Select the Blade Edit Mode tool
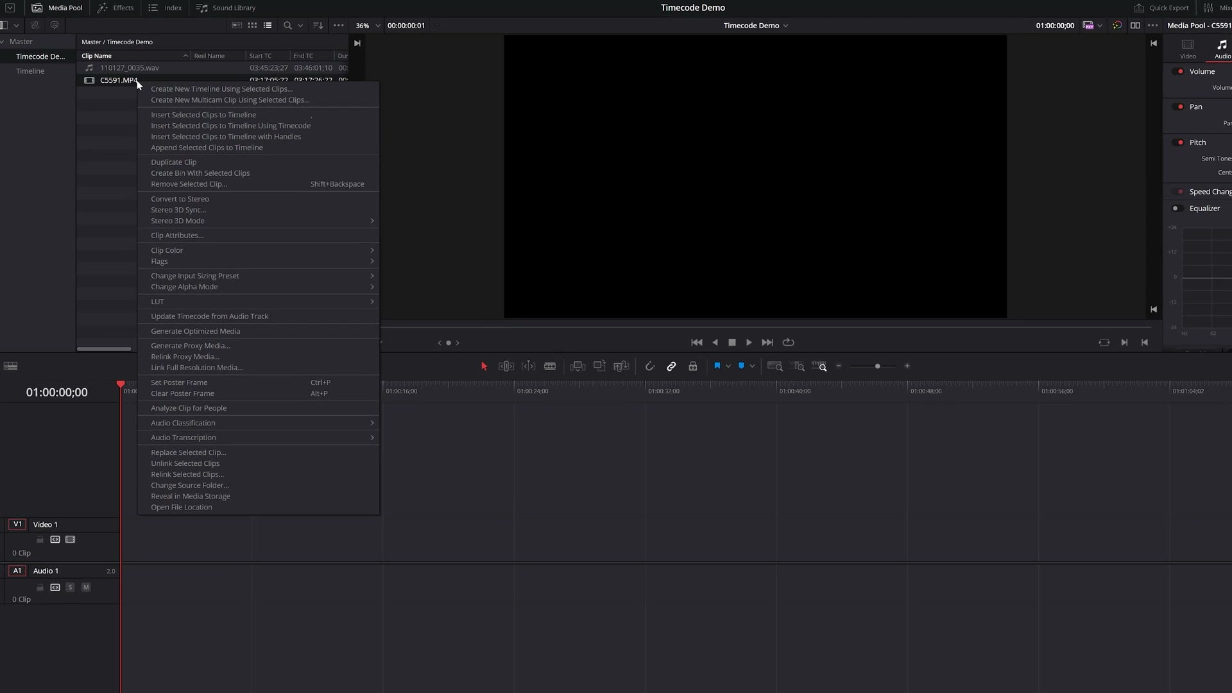1232x693 pixels. [550, 366]
